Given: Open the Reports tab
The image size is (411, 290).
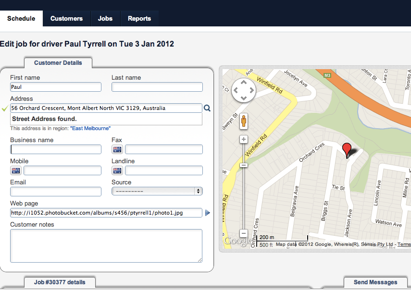Looking at the screenshot, I should [139, 19].
